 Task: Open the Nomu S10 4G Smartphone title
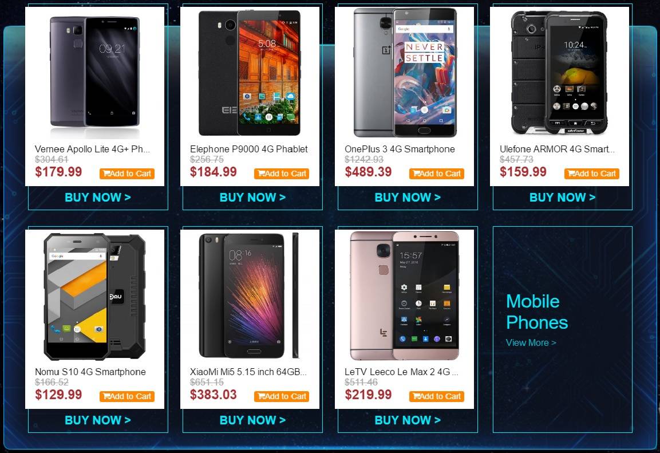(90, 372)
